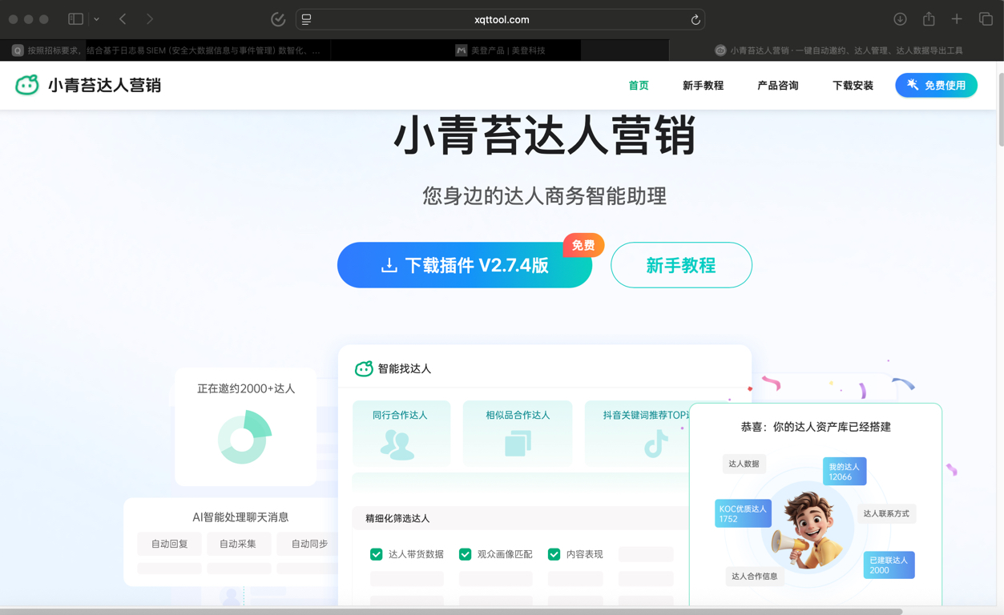Click the 下载插件 V2.7.4版 button
Screen dimensions: 1004x615
pos(465,265)
